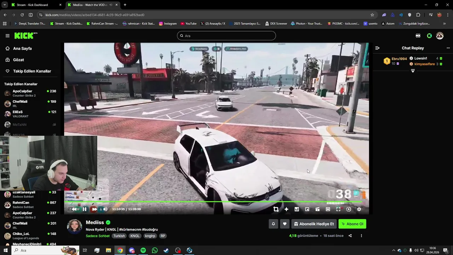
Task: Collapse the Chat Replay panel
Action: pos(377,48)
